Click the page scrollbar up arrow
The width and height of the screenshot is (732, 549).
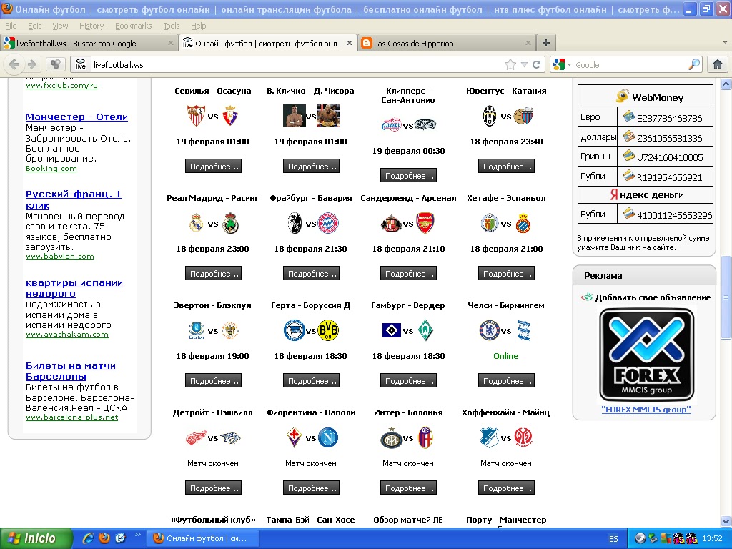tap(726, 84)
